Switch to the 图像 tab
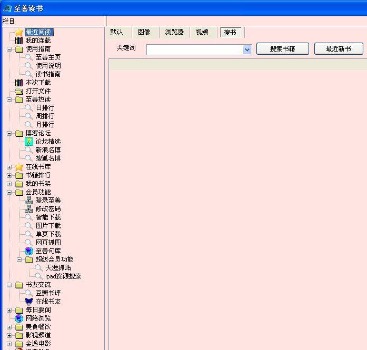 coord(144,32)
